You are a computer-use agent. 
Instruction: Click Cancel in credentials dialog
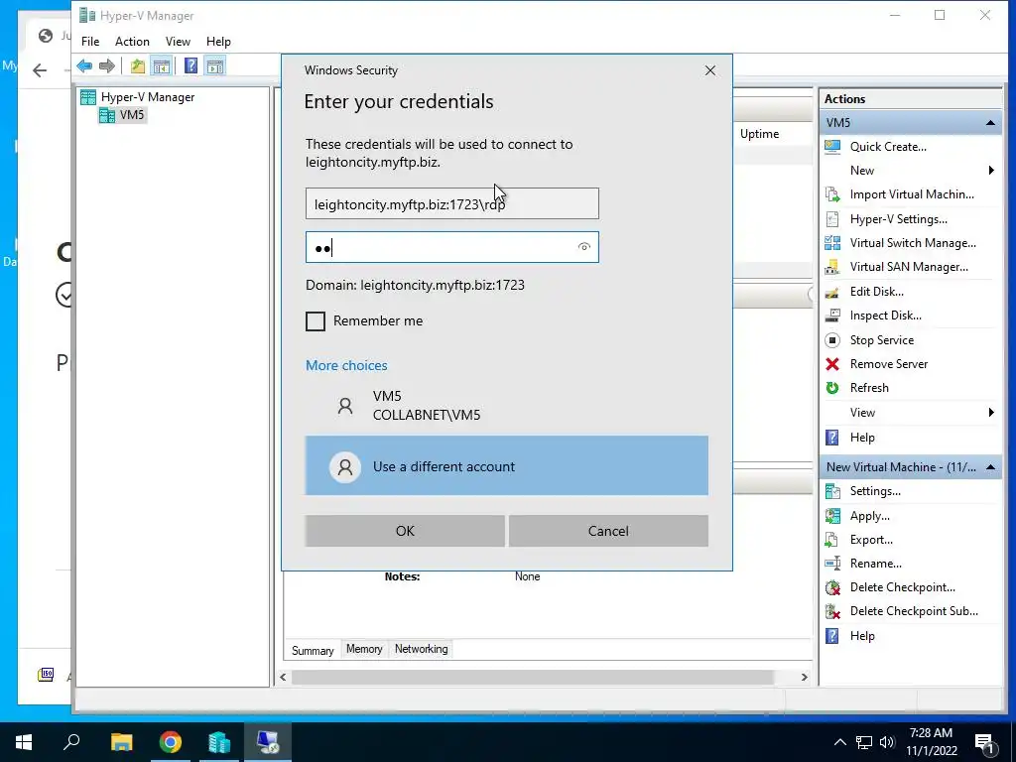coord(608,531)
